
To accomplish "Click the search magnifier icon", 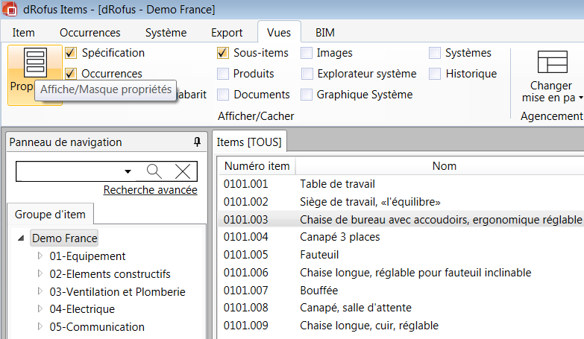I will [154, 171].
